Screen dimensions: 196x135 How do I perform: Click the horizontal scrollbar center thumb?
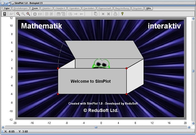[x=96, y=127]
